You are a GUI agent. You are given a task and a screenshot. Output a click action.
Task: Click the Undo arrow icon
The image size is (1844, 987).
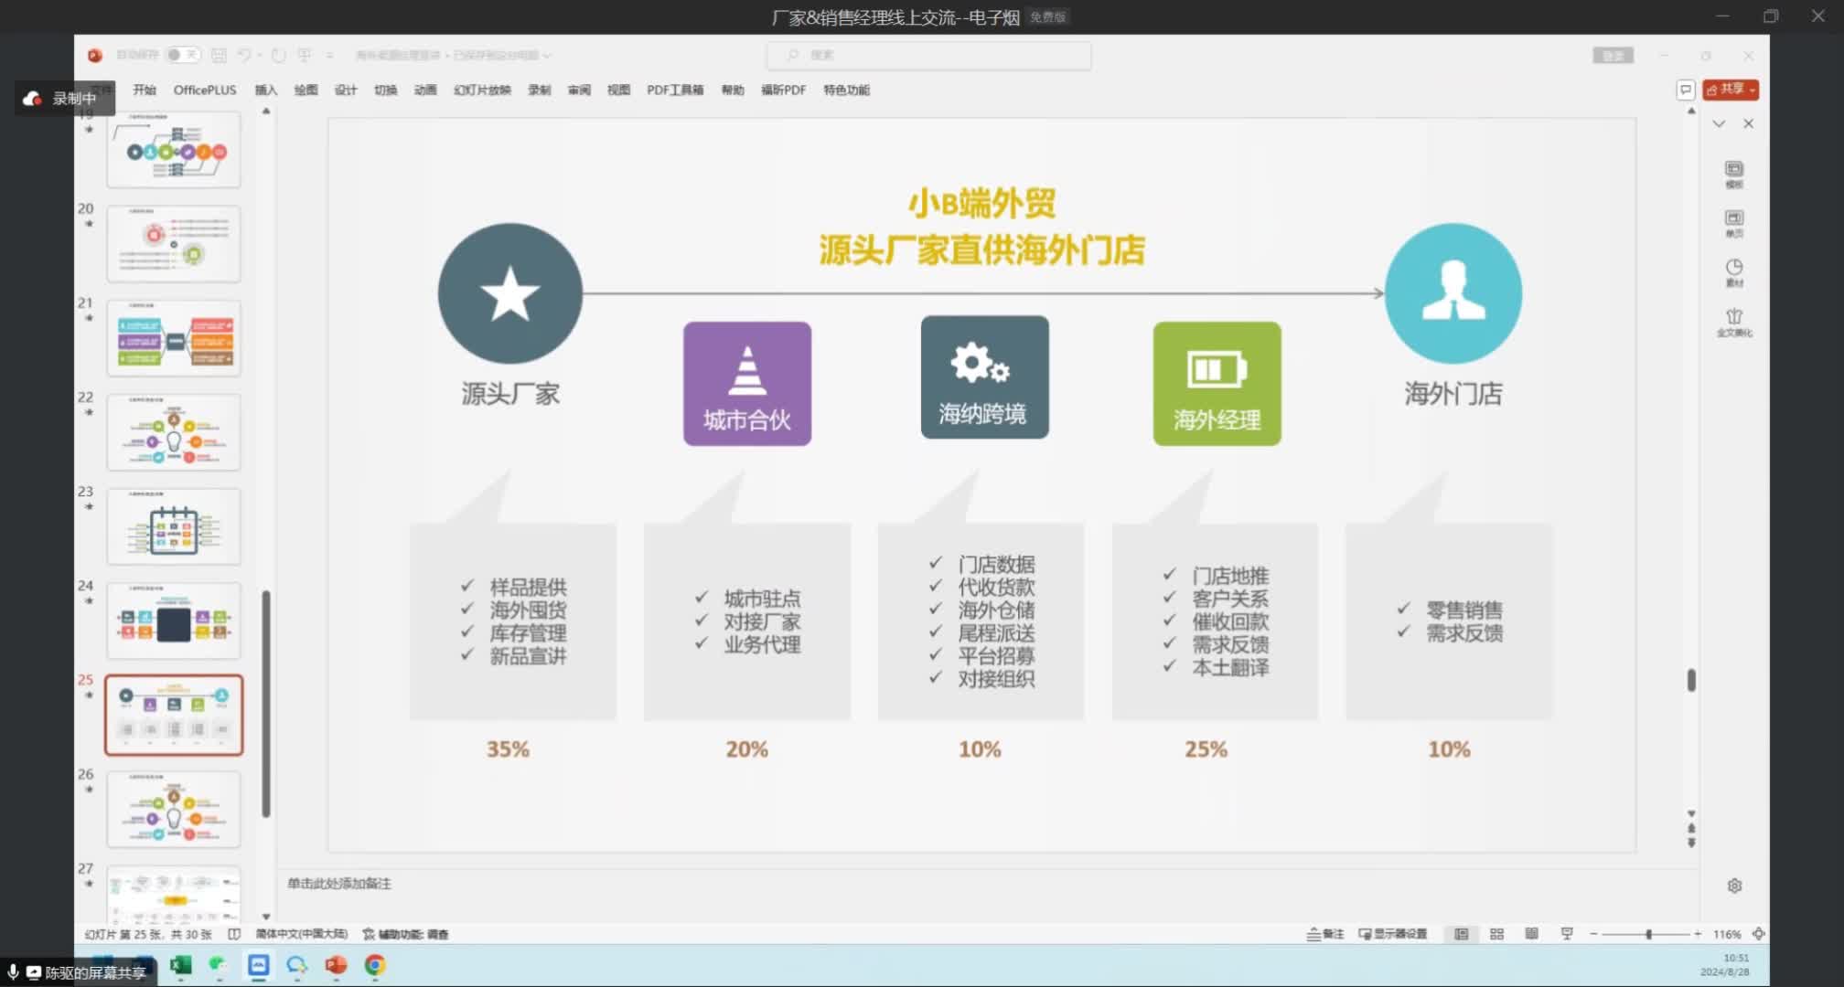click(244, 55)
